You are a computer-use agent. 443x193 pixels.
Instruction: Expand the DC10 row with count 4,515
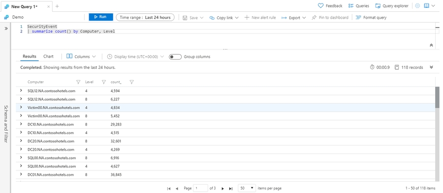tap(21, 132)
